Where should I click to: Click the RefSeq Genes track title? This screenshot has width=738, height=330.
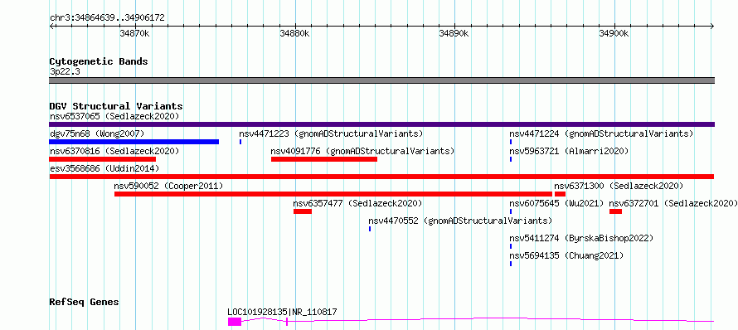pyautogui.click(x=85, y=302)
